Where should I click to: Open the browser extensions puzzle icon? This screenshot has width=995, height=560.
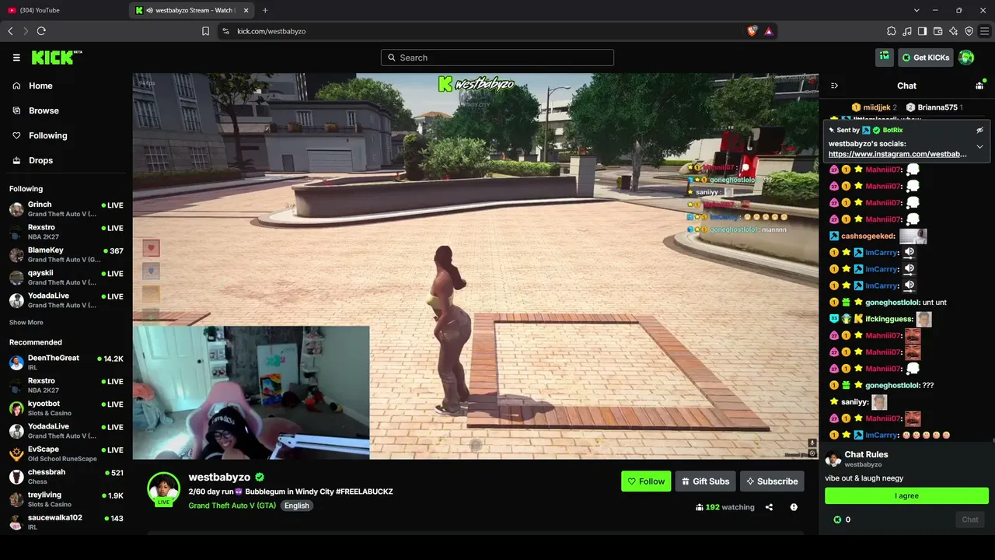tap(892, 31)
